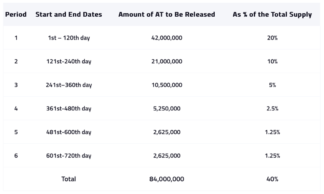Select the 10% supply cell
324x194 pixels.
pos(272,62)
